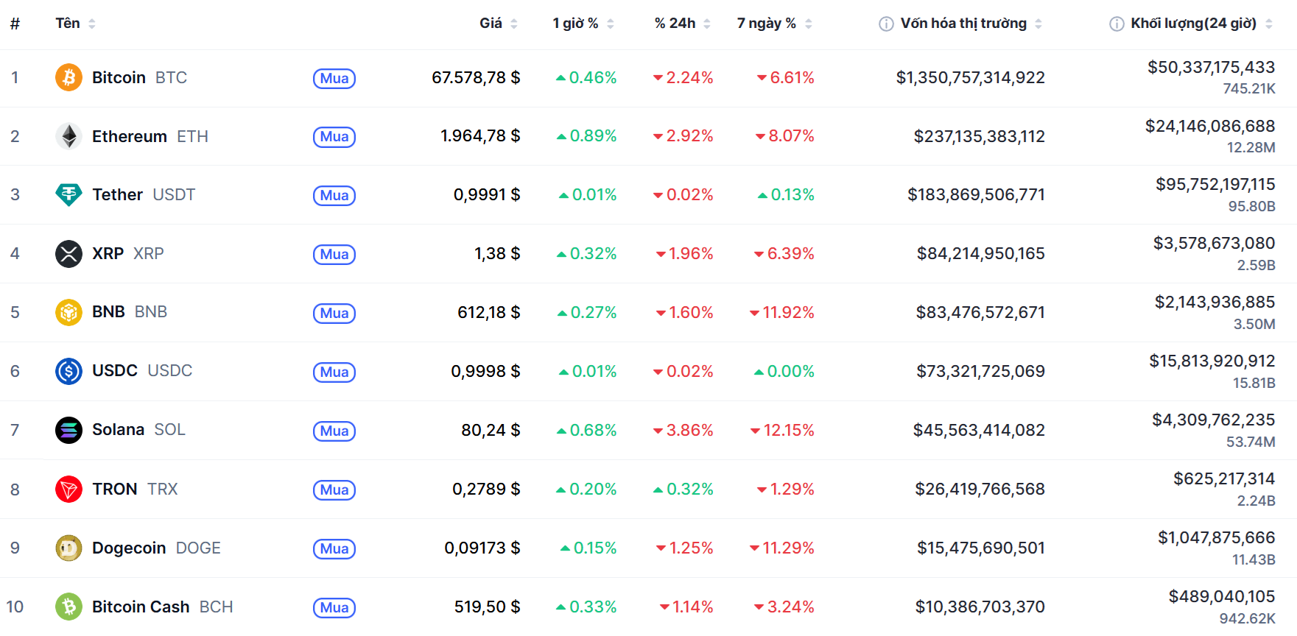Click Bitcoin market cap $1,350,757,314,922
Viewport: 1297px width, 636px height.
click(970, 77)
